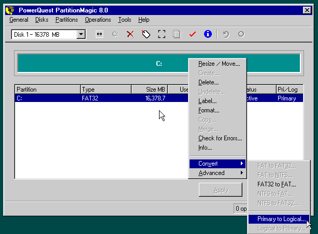
Task: Select FAT32 to FAT conversion option
Action: click(x=277, y=184)
